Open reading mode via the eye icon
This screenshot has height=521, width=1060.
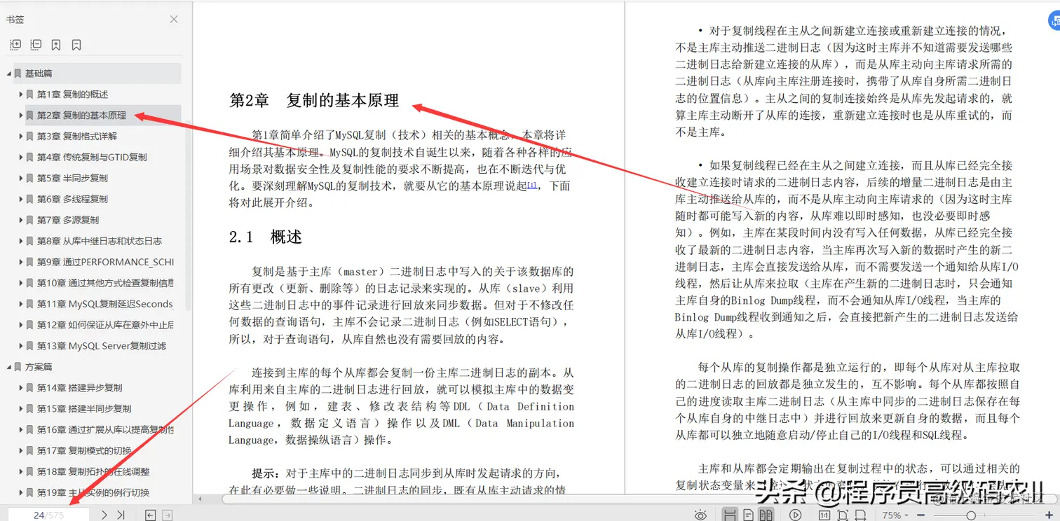pos(700,514)
